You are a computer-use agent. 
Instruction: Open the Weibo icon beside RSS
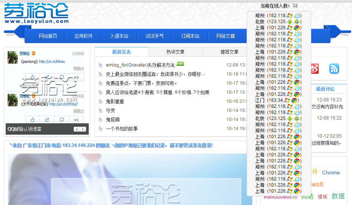315,68
